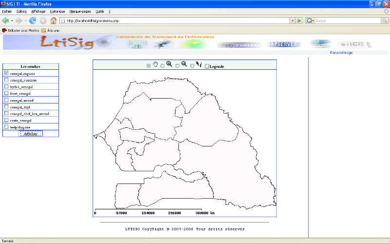This screenshot has height=244, width=390.
Task: Click the MapServer logo
Action: point(283,44)
